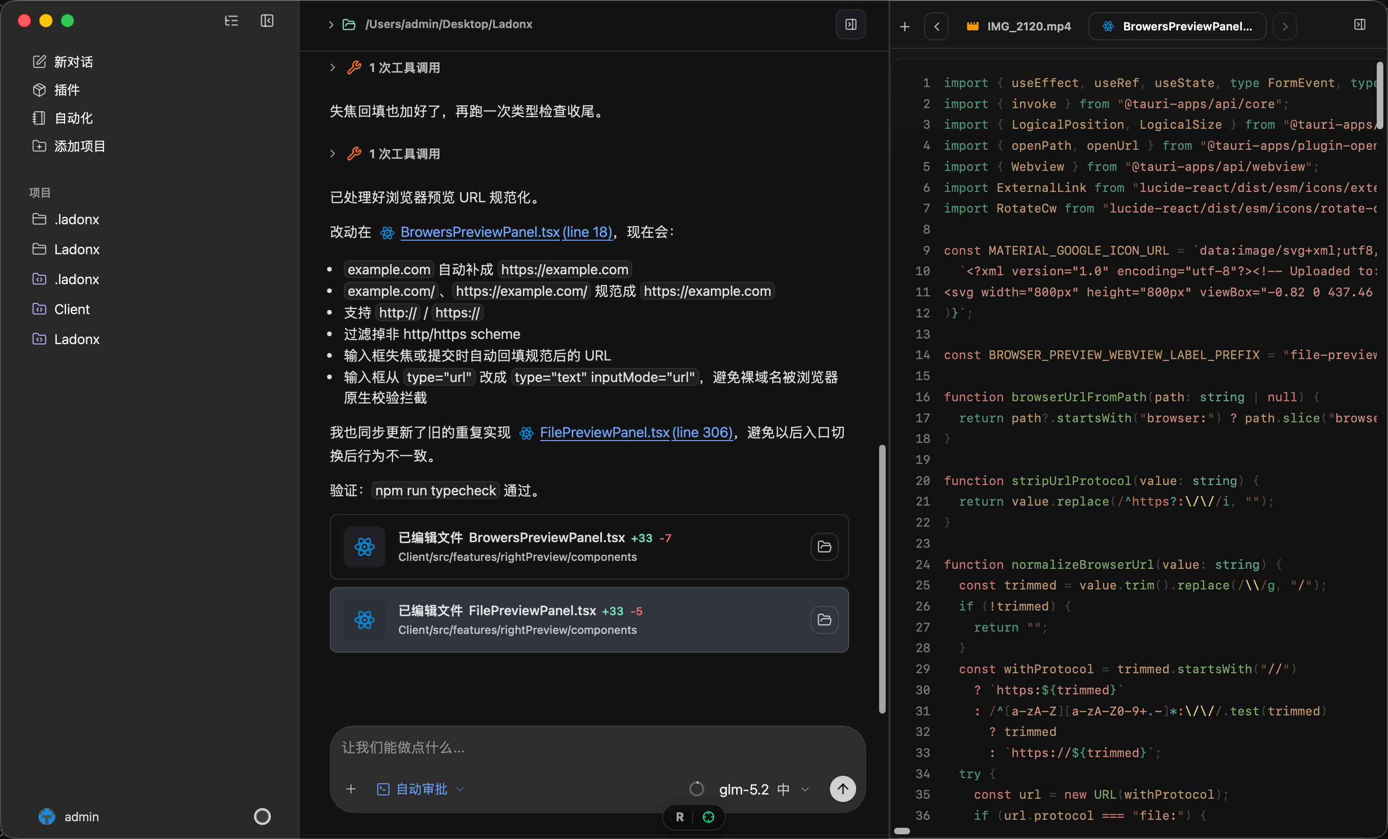Viewport: 1388px width, 839px height.
Task: Toggle editor side panel icon at top right
Action: 1359,24
